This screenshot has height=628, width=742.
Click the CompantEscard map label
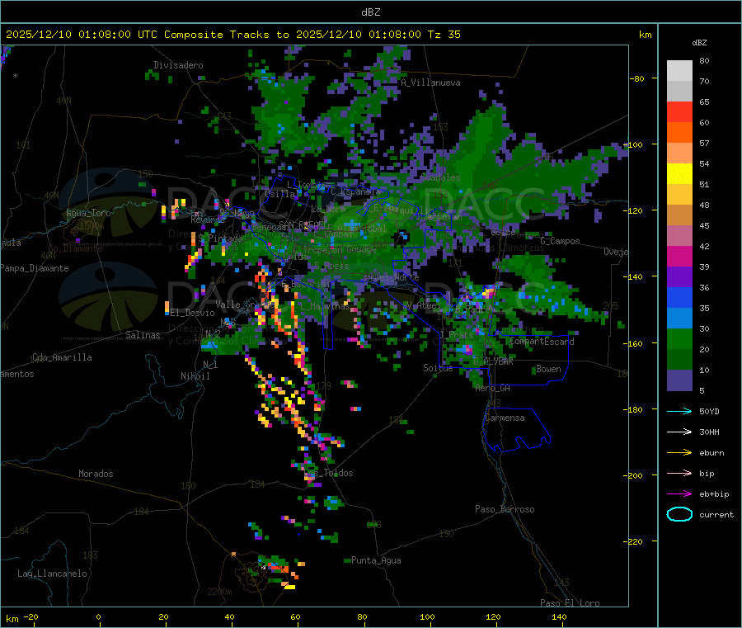click(542, 341)
